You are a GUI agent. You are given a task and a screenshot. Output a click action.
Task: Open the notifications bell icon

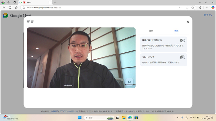point(212,118)
